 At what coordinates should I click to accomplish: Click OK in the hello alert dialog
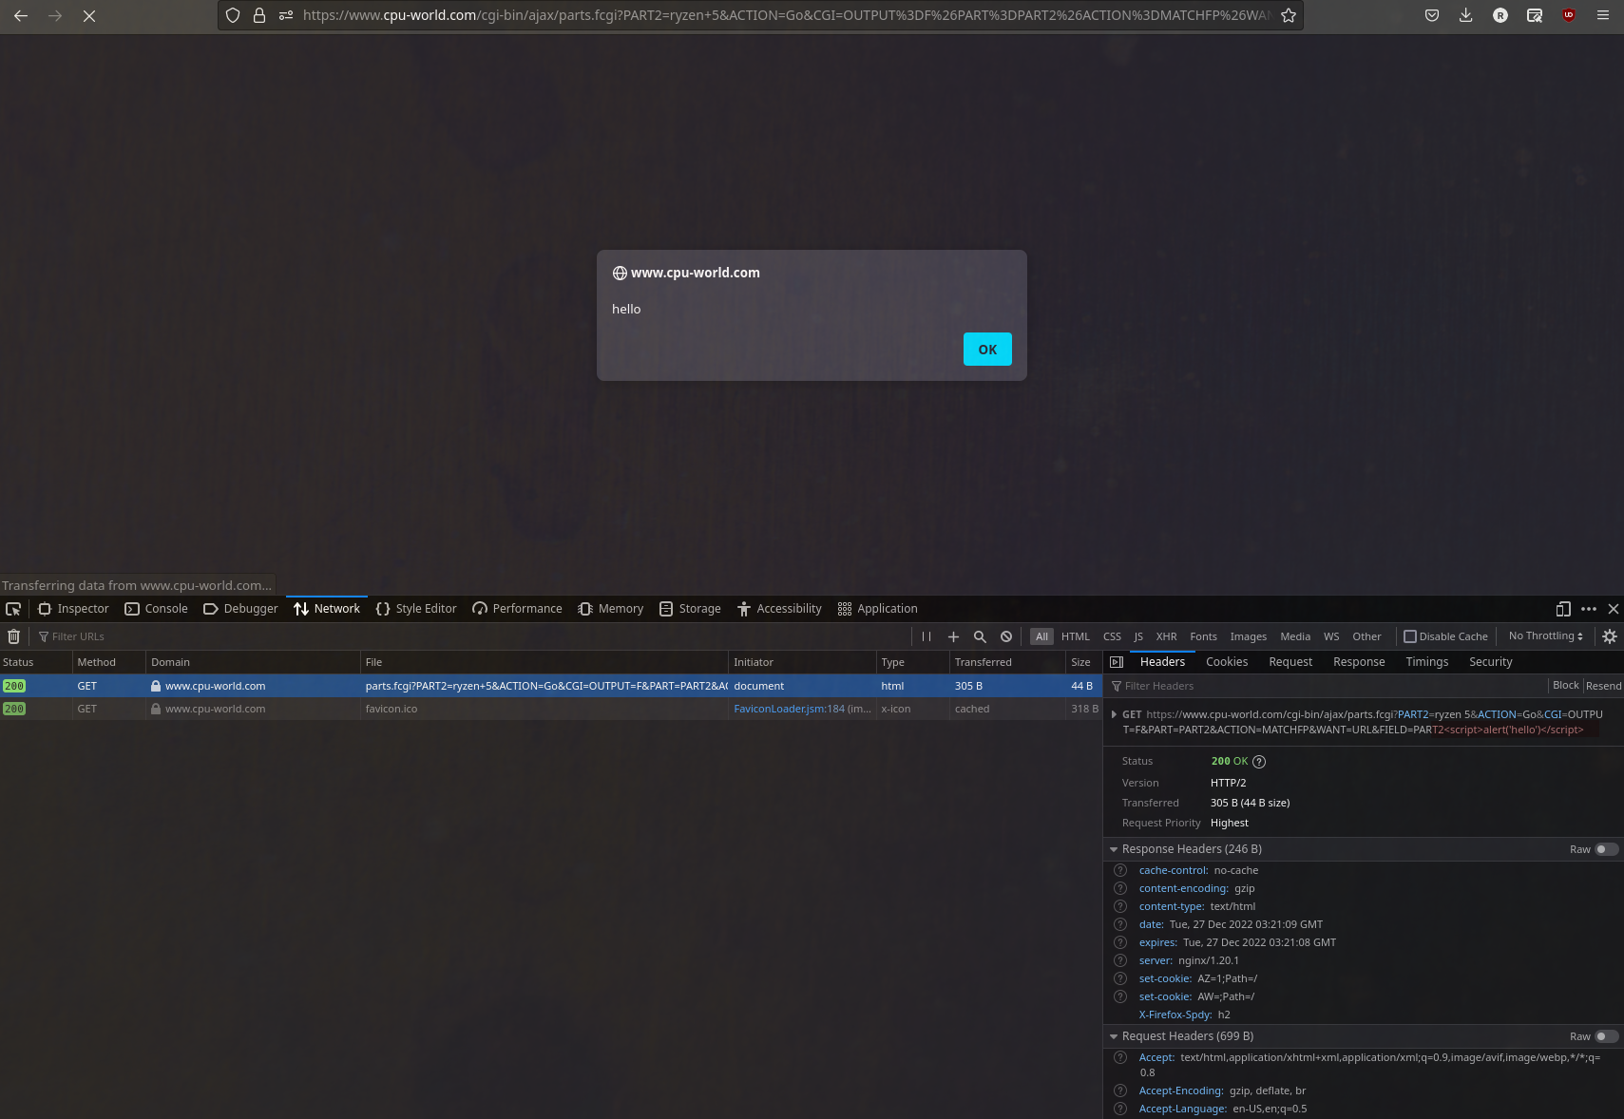click(x=987, y=349)
